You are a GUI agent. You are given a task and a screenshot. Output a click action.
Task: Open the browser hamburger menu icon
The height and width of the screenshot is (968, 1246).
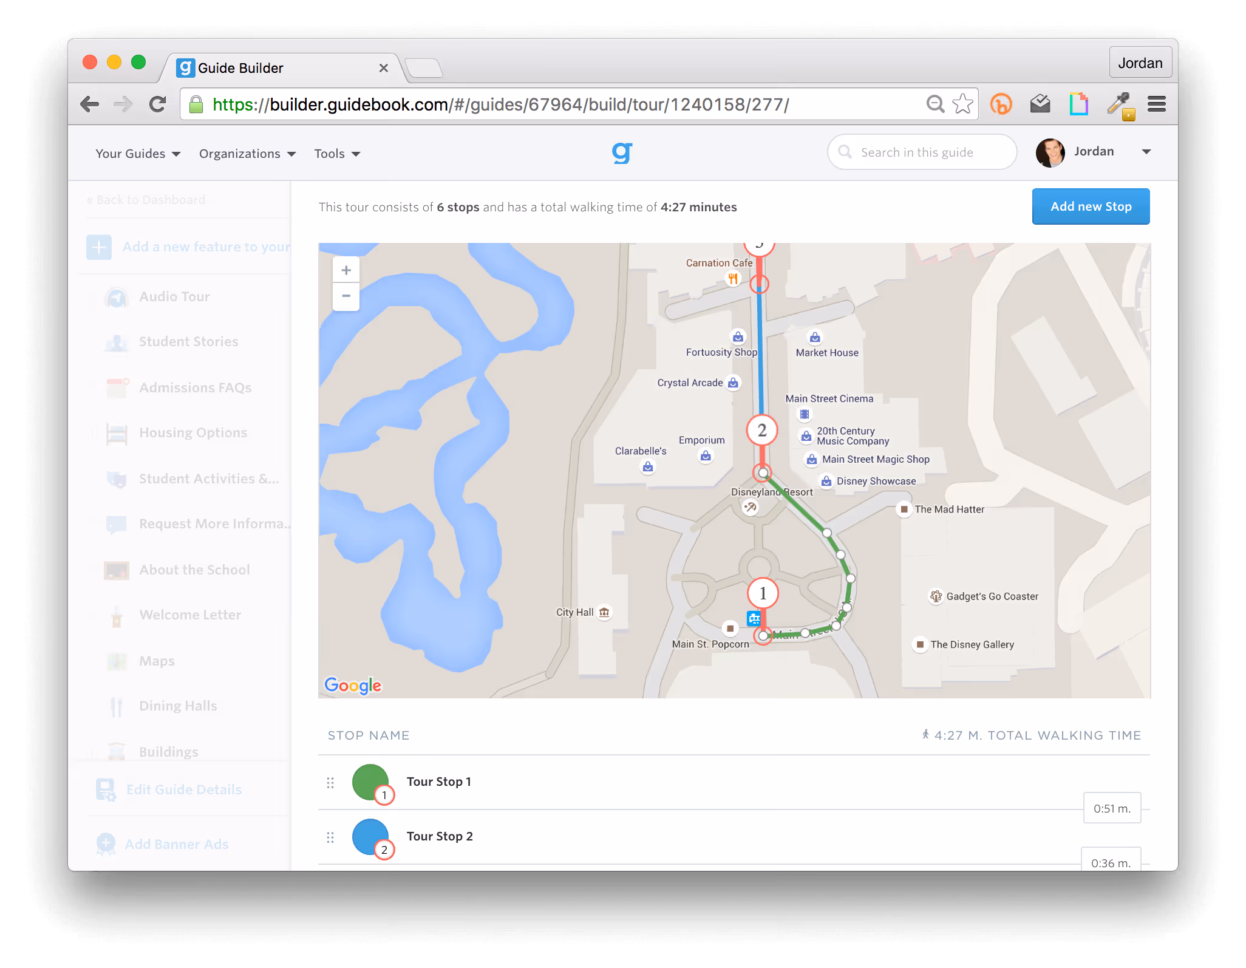[1156, 104]
